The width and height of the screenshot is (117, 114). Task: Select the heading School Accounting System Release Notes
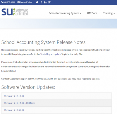coord(43,42)
